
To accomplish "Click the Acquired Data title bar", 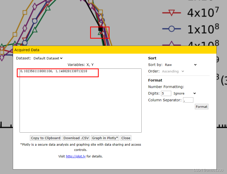I will coord(115,50).
